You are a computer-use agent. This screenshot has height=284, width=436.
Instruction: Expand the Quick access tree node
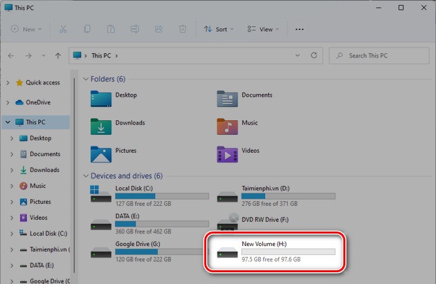coord(8,83)
